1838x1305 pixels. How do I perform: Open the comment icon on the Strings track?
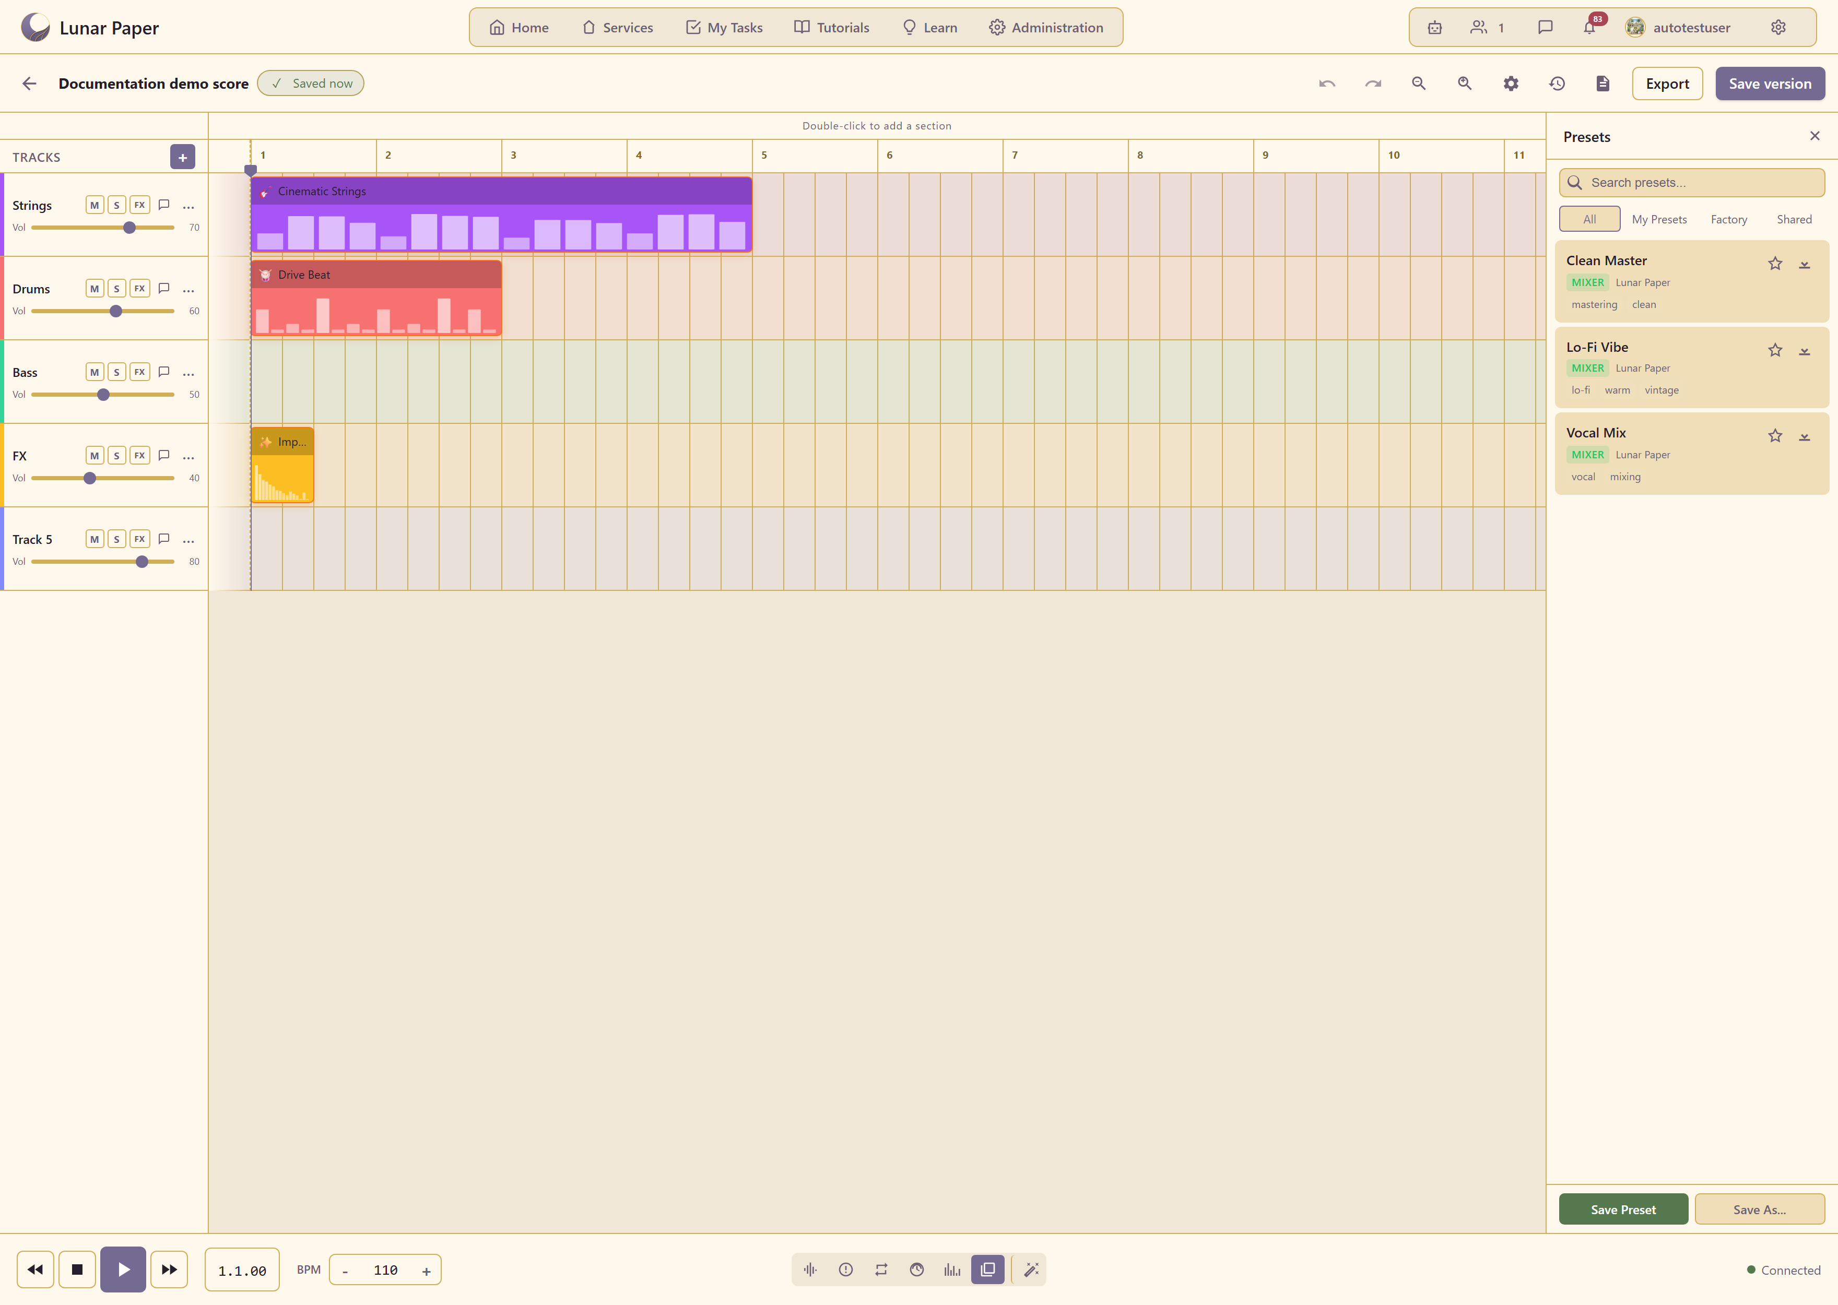coord(164,205)
